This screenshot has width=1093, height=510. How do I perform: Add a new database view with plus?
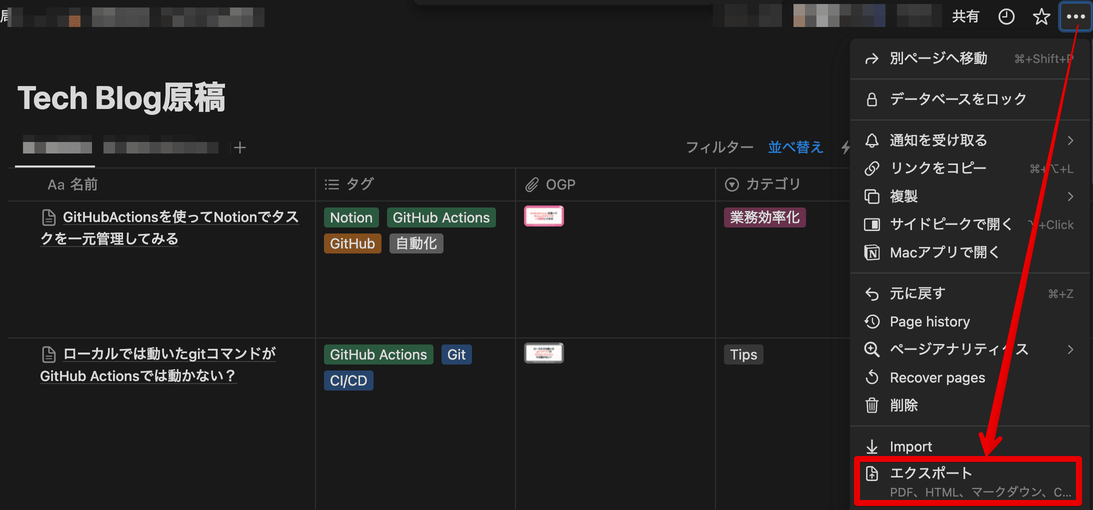pyautogui.click(x=240, y=147)
